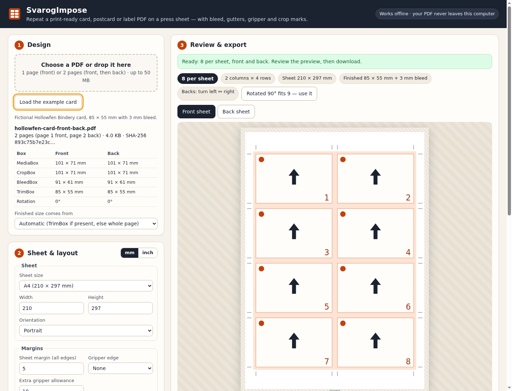This screenshot has width=512, height=391.
Task: Click the Sheet margin input field
Action: (52, 369)
